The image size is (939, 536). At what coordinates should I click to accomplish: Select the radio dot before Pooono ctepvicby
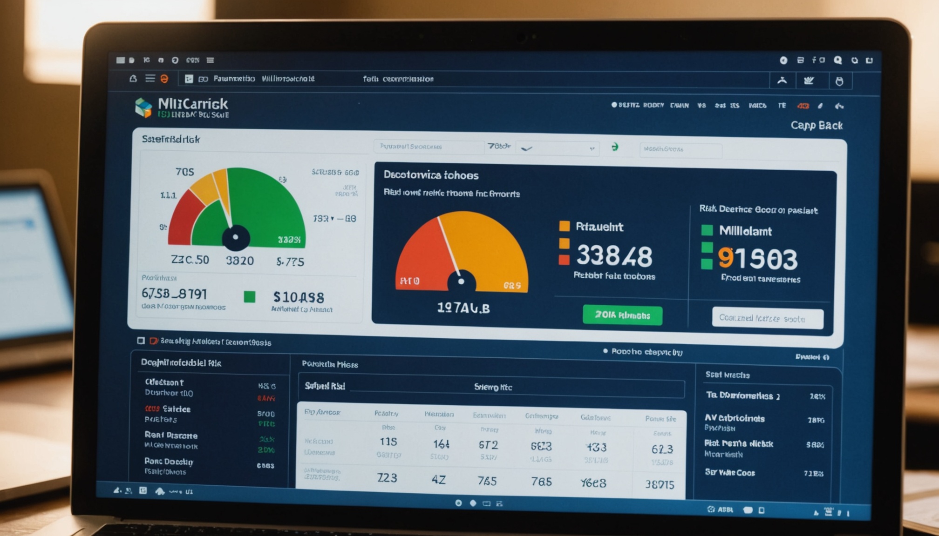605,351
